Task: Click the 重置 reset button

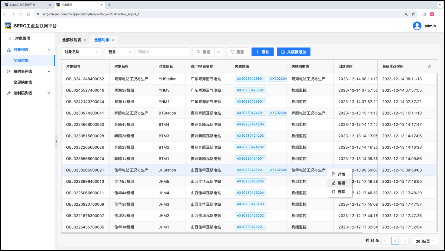Action: pyautogui.click(x=237, y=52)
